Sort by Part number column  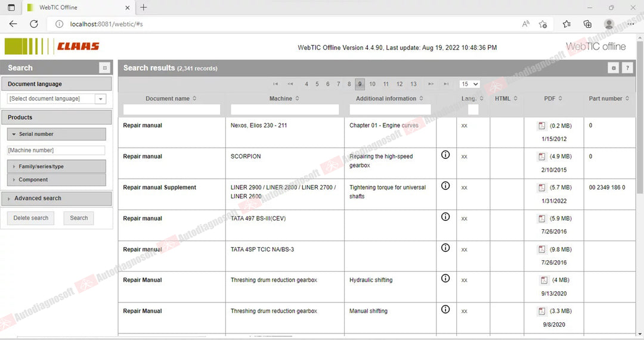(x=627, y=98)
